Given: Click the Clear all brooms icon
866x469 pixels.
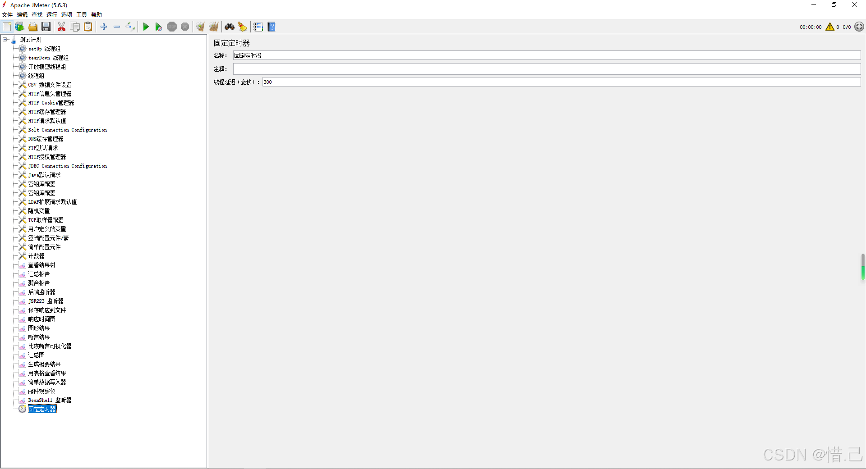Looking at the screenshot, I should (214, 27).
